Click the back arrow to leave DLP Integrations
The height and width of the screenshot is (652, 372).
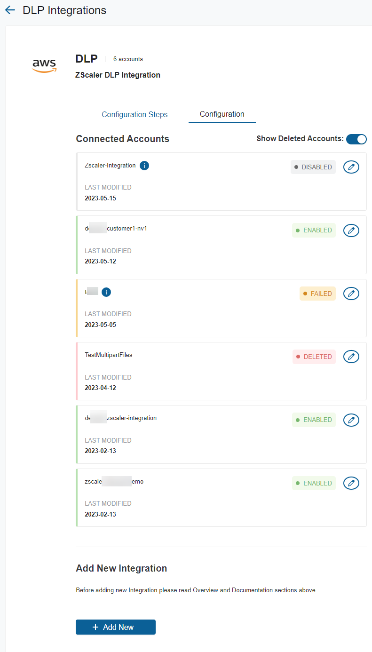tap(10, 10)
